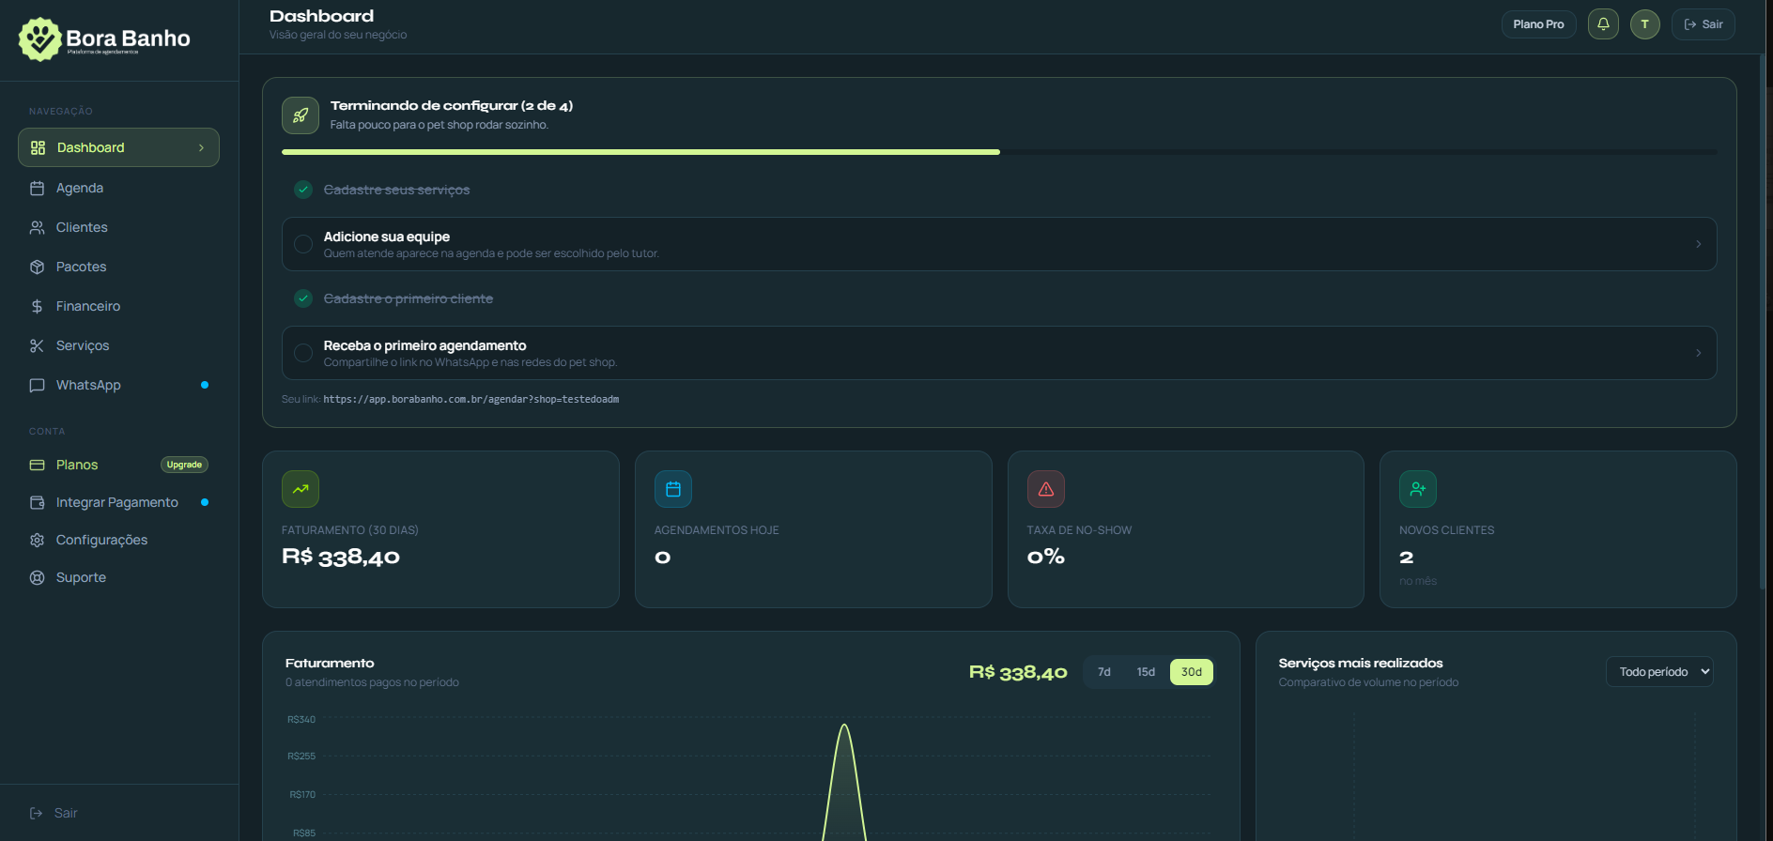Click the sidebar bottom Sair logout icon
The image size is (1773, 841).
tap(37, 813)
